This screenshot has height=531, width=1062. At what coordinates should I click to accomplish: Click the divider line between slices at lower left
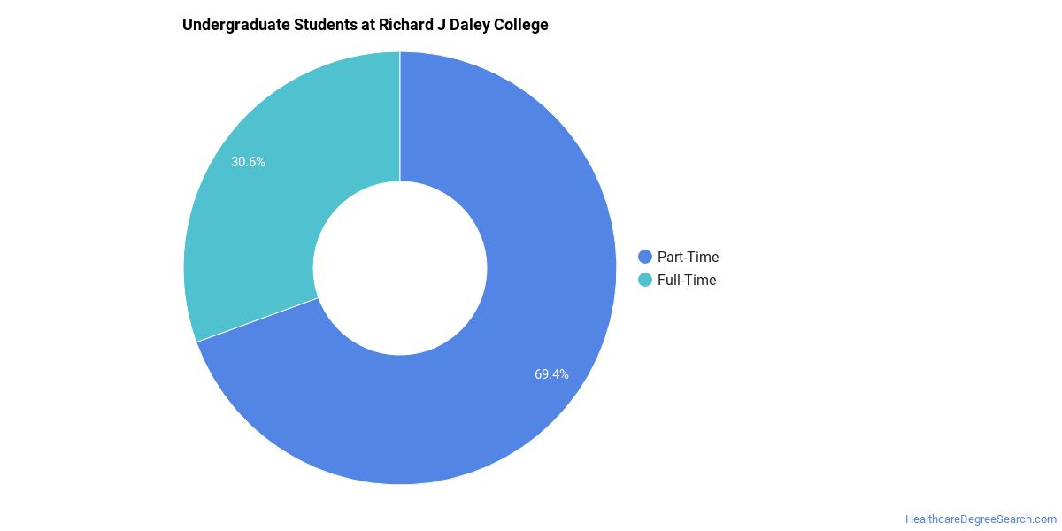(258, 319)
